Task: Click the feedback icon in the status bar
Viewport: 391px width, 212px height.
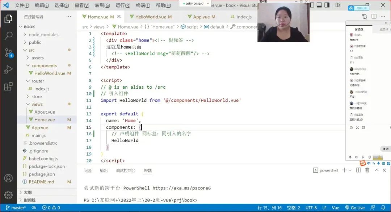Action: point(373,208)
